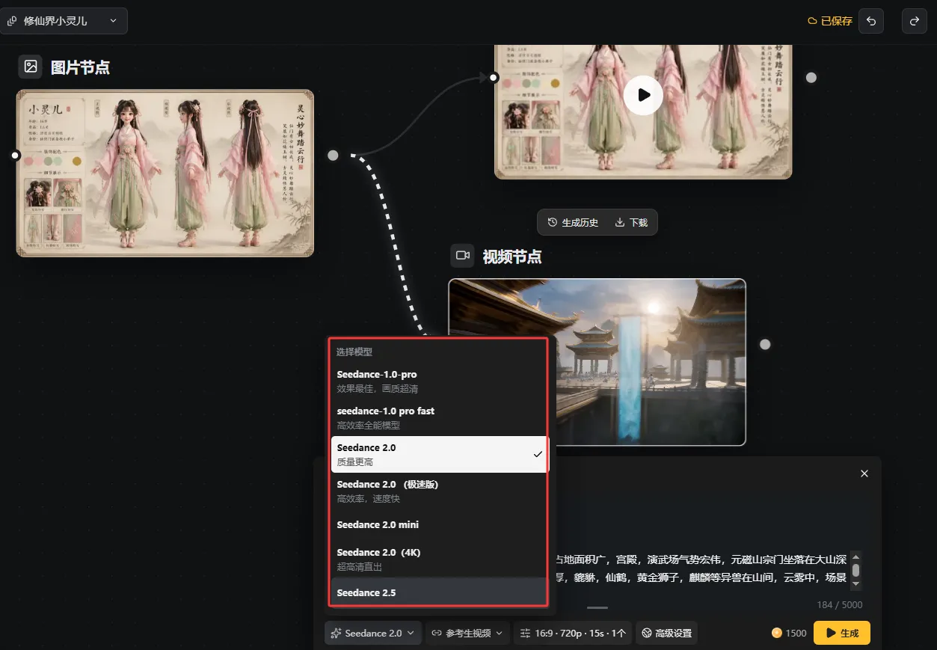The height and width of the screenshot is (650, 937).
Task: Click the 图片节点 image icon
Action: (x=31, y=67)
